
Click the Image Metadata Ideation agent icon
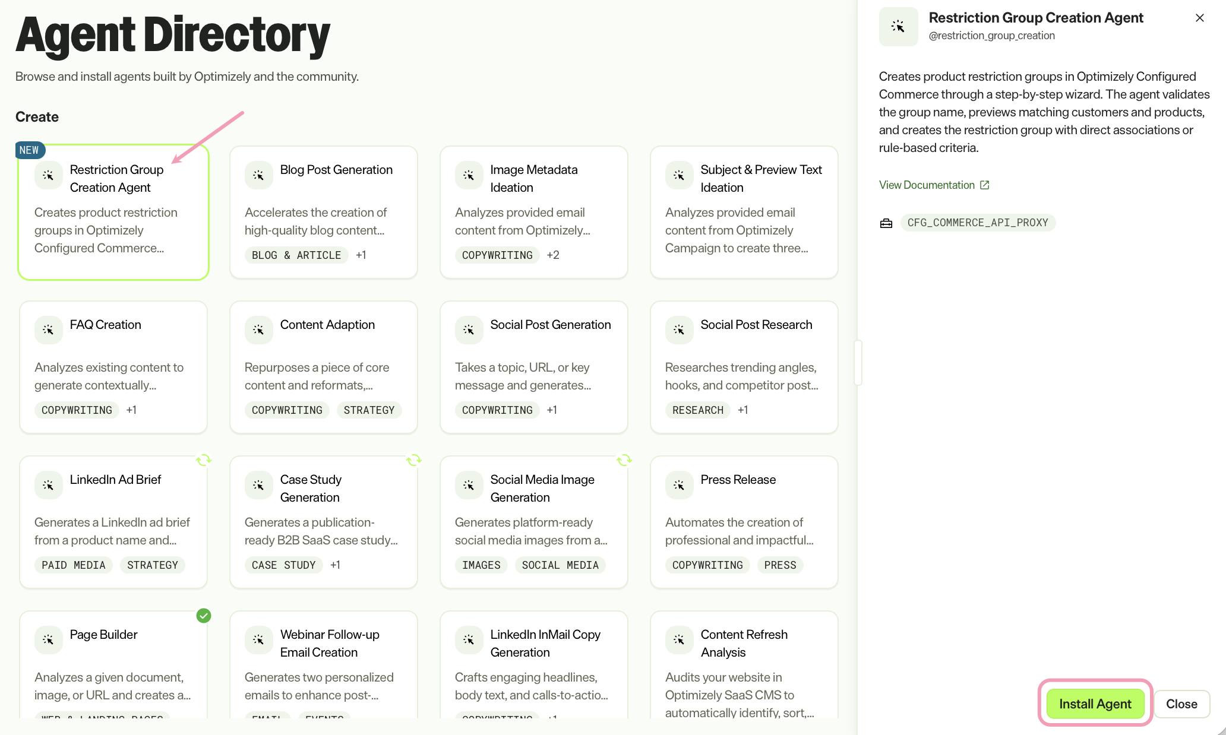click(469, 176)
